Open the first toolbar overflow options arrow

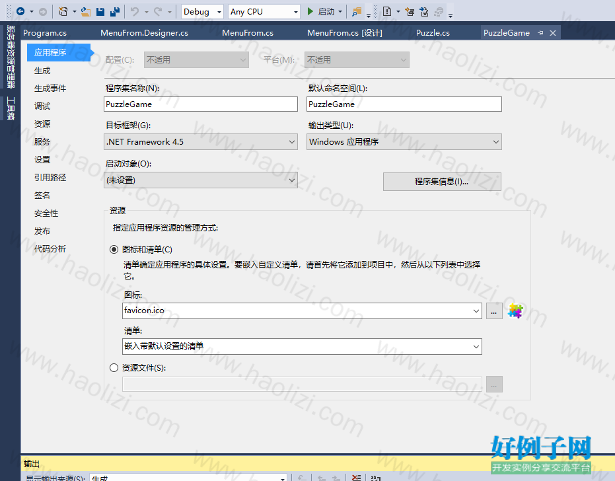369,16
